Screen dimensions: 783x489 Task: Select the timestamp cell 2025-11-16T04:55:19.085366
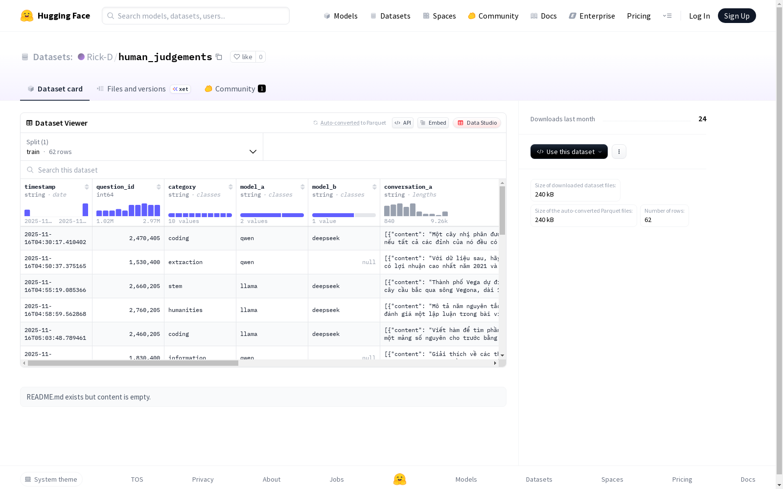click(x=56, y=286)
